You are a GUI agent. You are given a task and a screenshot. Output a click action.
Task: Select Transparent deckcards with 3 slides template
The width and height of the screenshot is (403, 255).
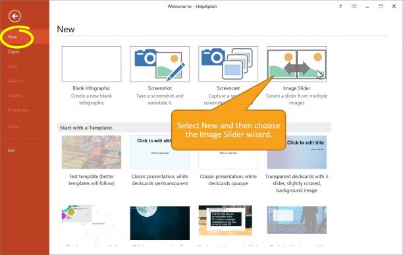[x=296, y=152]
